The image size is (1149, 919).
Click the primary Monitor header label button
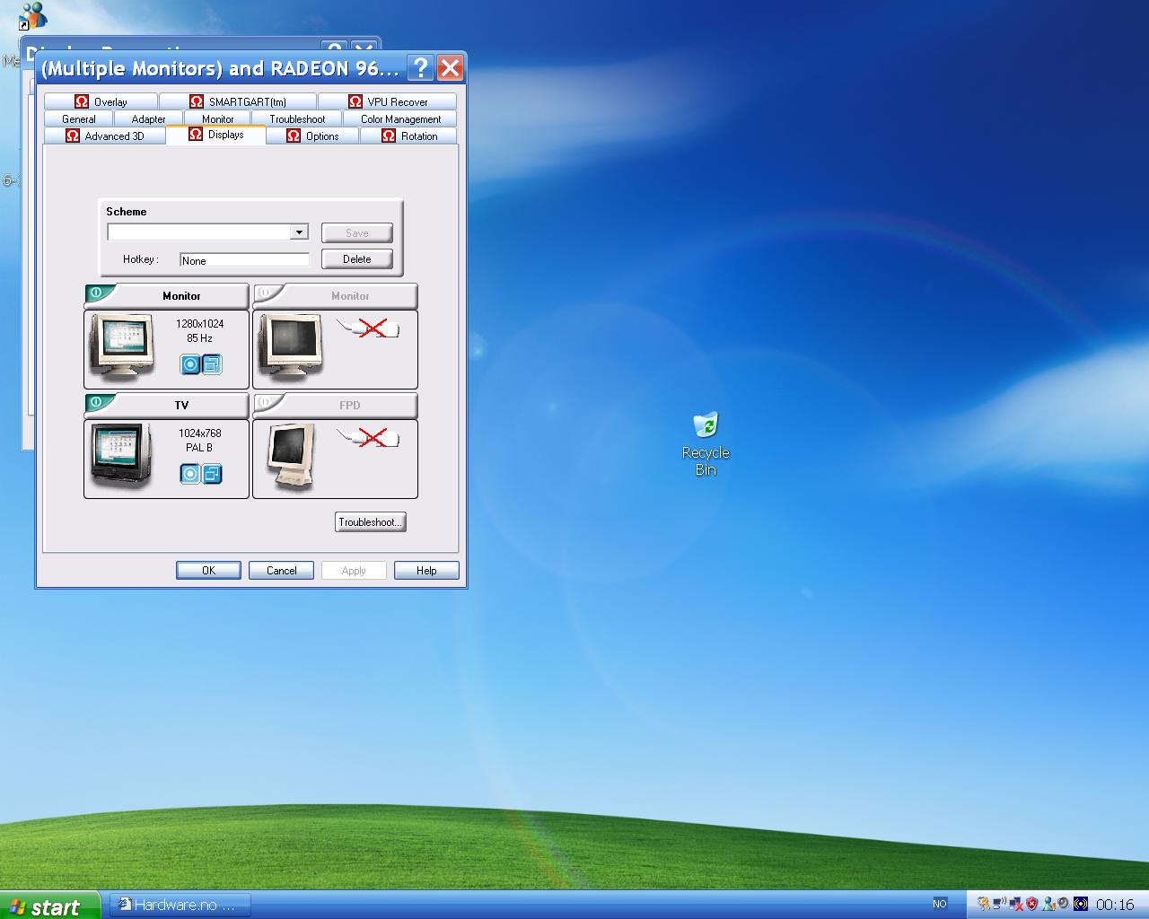pos(181,295)
